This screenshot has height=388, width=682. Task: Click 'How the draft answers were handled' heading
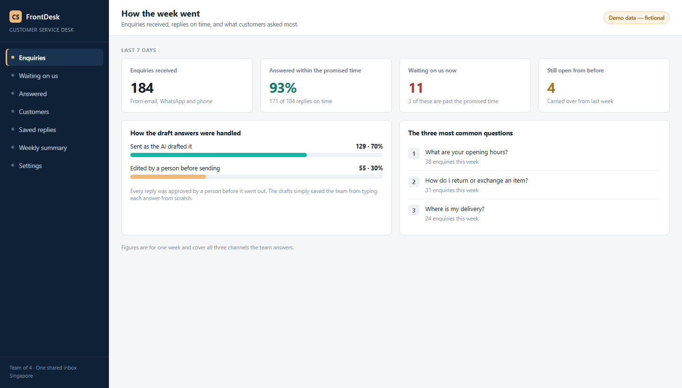(186, 133)
